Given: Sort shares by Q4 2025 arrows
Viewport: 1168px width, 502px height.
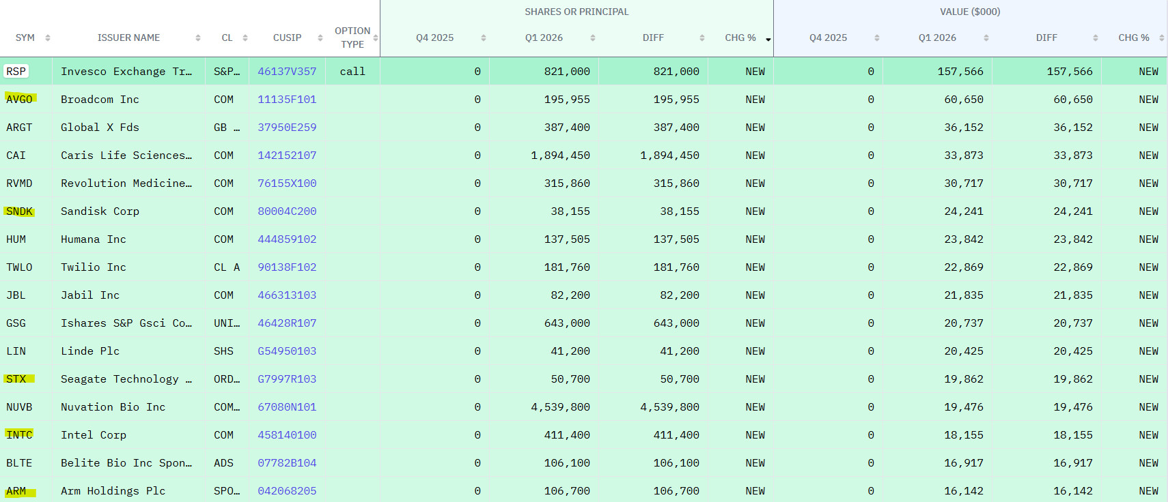Looking at the screenshot, I should pyautogui.click(x=484, y=38).
